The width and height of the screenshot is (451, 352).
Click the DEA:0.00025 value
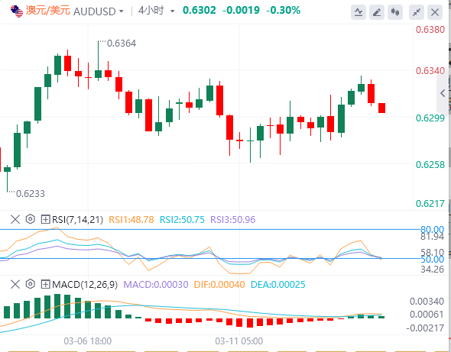pyautogui.click(x=277, y=285)
